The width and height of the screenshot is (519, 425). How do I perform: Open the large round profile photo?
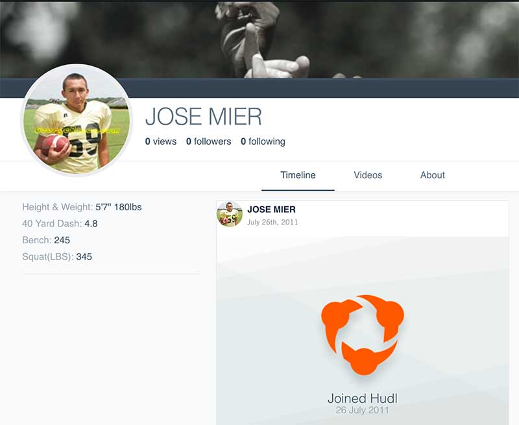click(77, 120)
